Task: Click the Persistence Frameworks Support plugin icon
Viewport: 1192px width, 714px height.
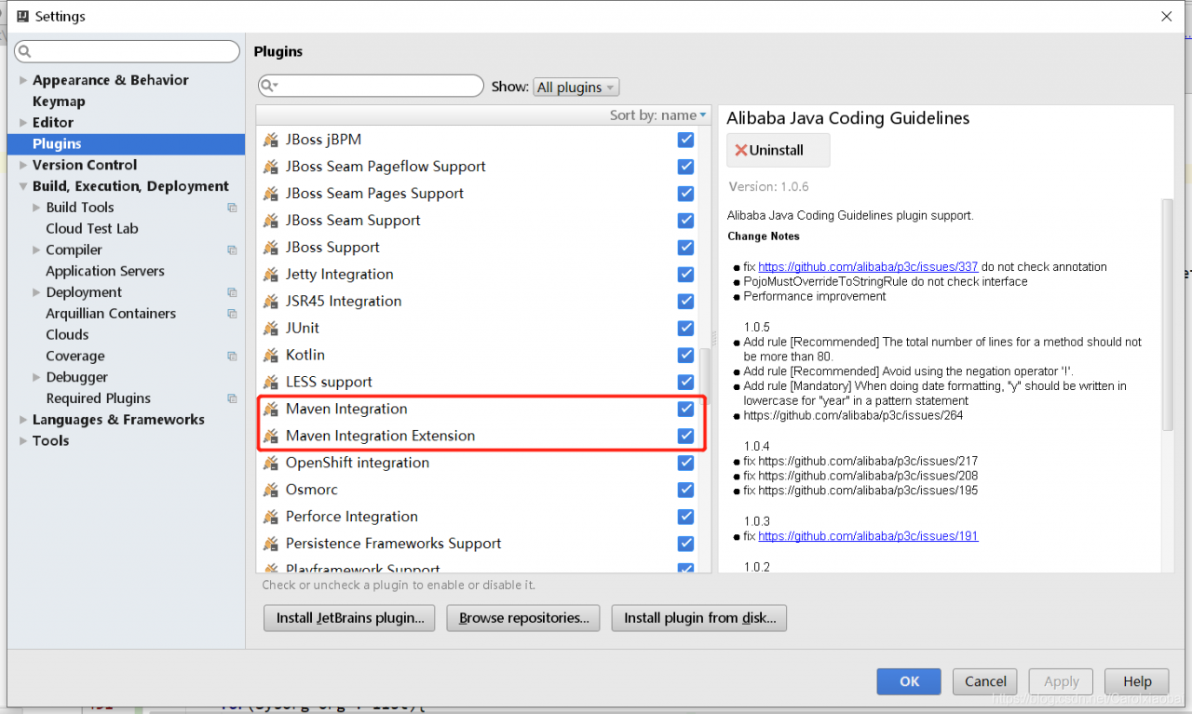Action: coord(271,545)
